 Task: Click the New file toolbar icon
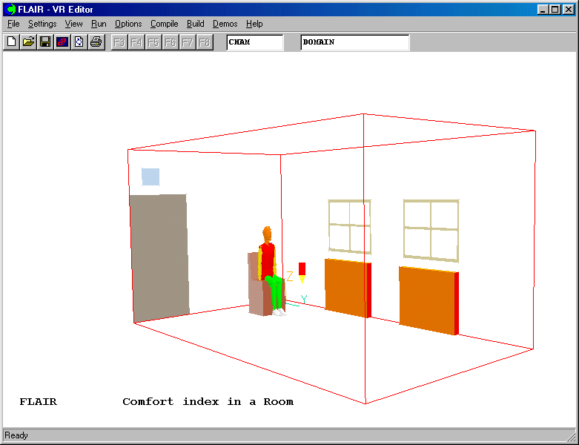[11, 42]
